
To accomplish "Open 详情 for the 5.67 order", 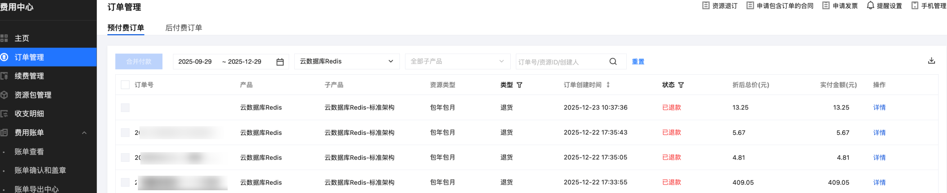I will 879,133.
